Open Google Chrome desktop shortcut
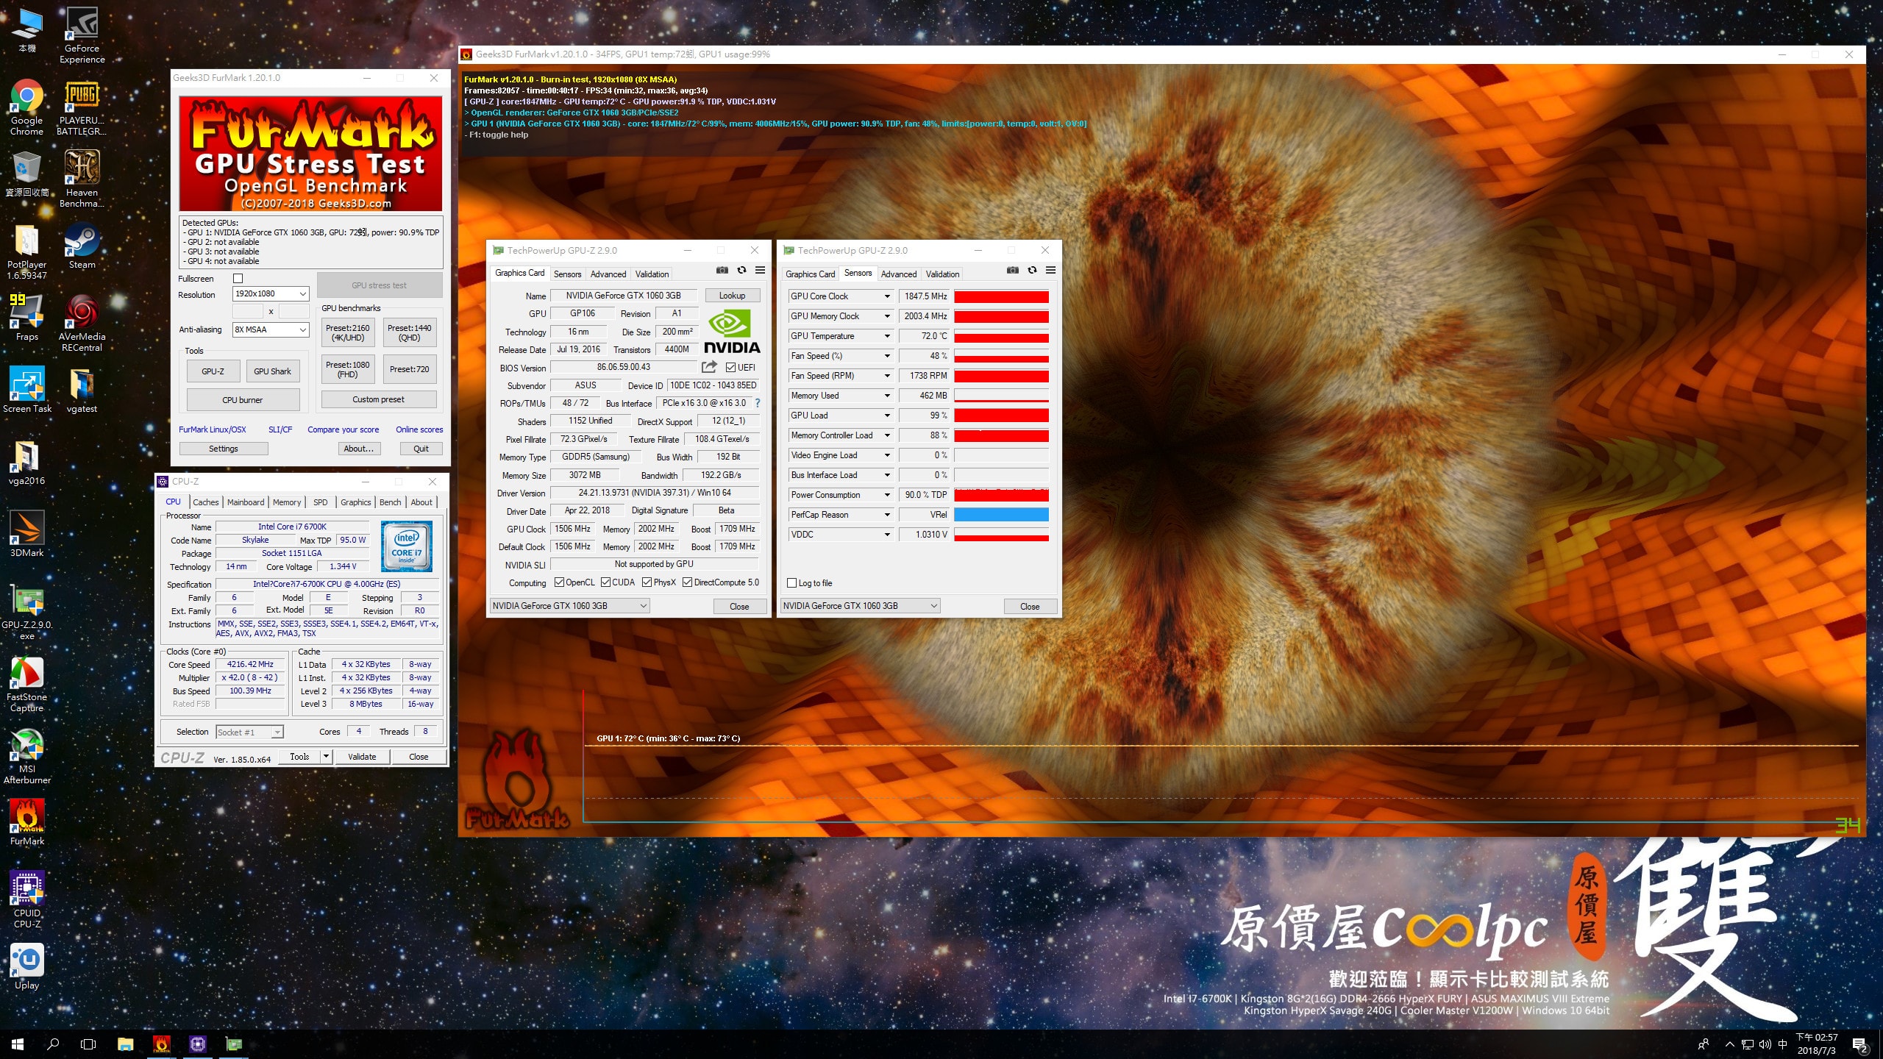Image resolution: width=1883 pixels, height=1059 pixels. pos(26,107)
